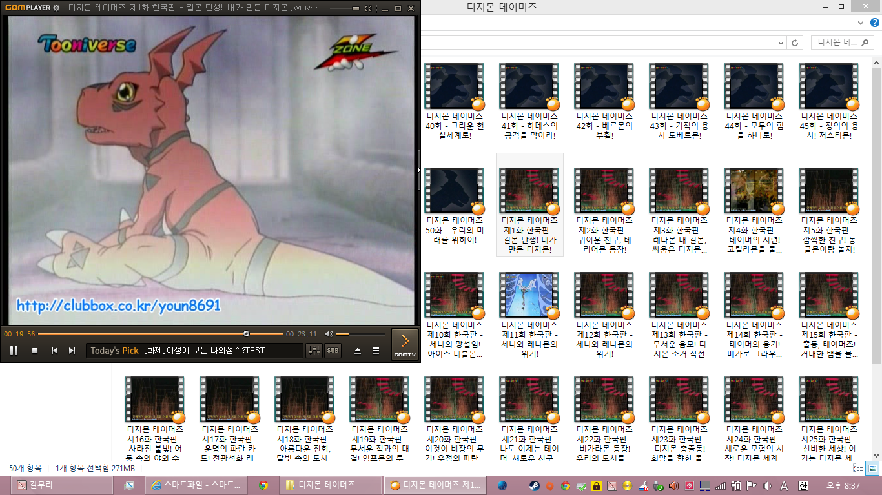Skip to next track in GOM Player
The height and width of the screenshot is (495, 882).
click(x=72, y=351)
